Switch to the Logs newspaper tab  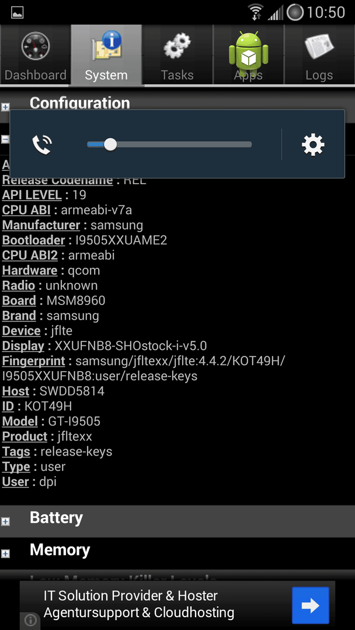(x=319, y=55)
